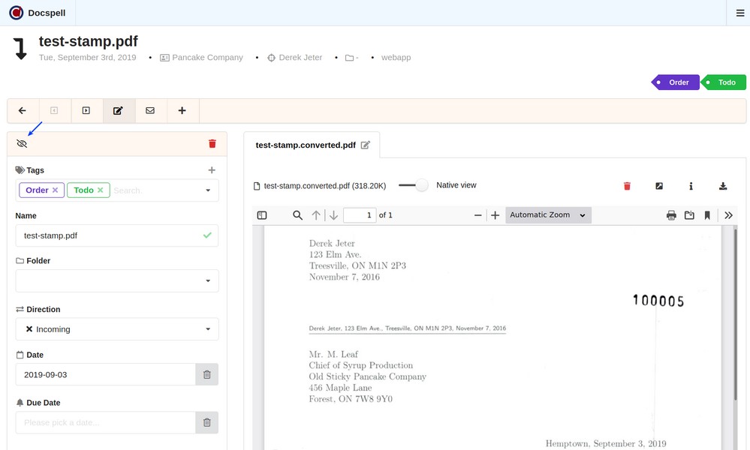This screenshot has width=750, height=450.
Task: Toggle Native view switch
Action: 414,185
